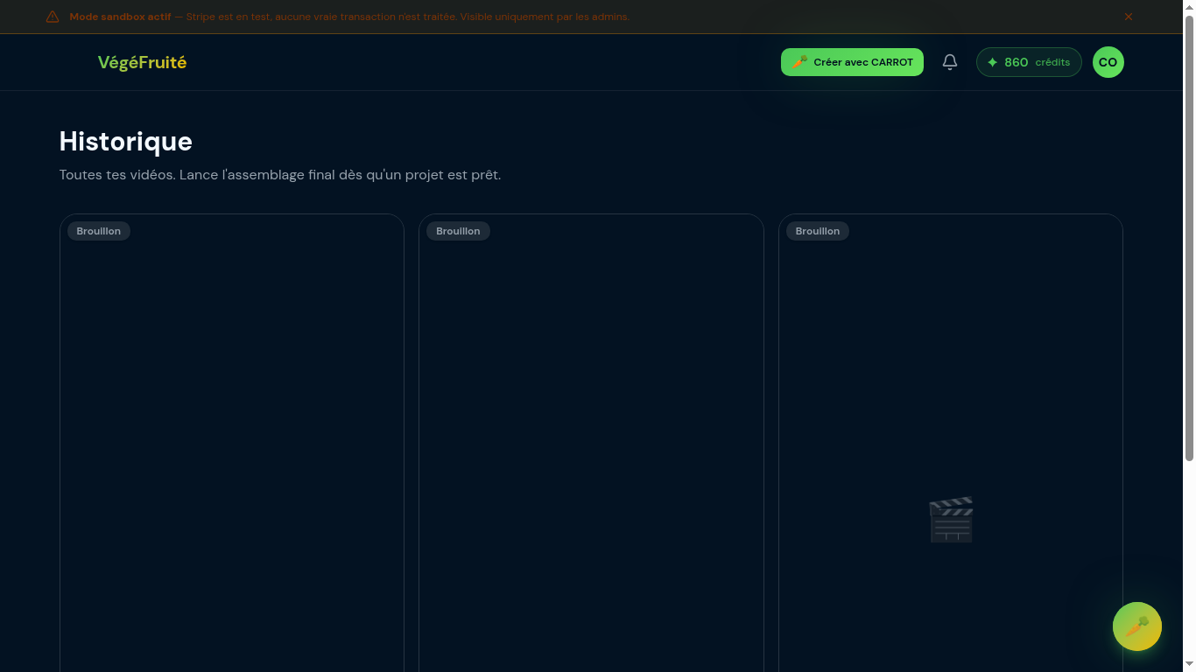The width and height of the screenshot is (1196, 672).
Task: Click the Historique page heading
Action: (125, 141)
